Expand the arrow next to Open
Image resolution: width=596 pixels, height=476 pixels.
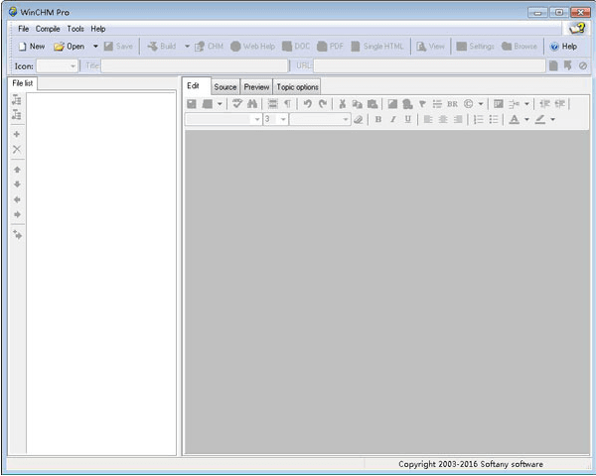[95, 46]
